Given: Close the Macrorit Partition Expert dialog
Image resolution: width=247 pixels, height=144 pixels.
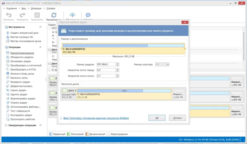Looking at the screenshot, I should pos(185,22).
